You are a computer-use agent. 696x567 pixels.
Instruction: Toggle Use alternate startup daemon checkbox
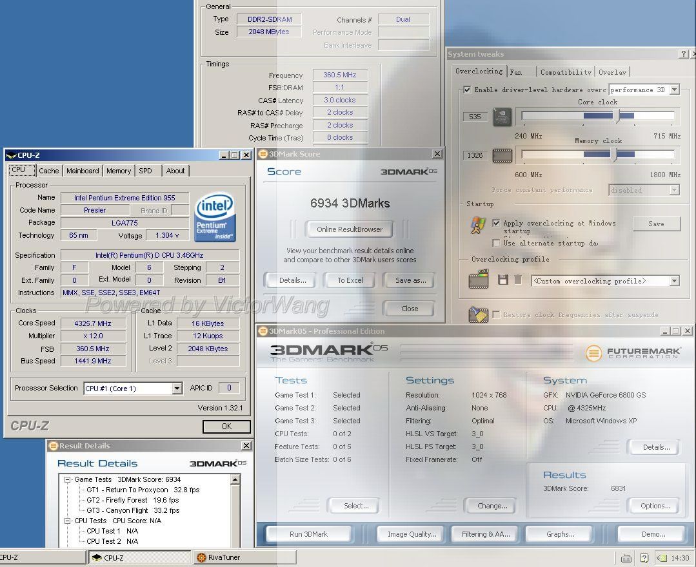coord(496,243)
